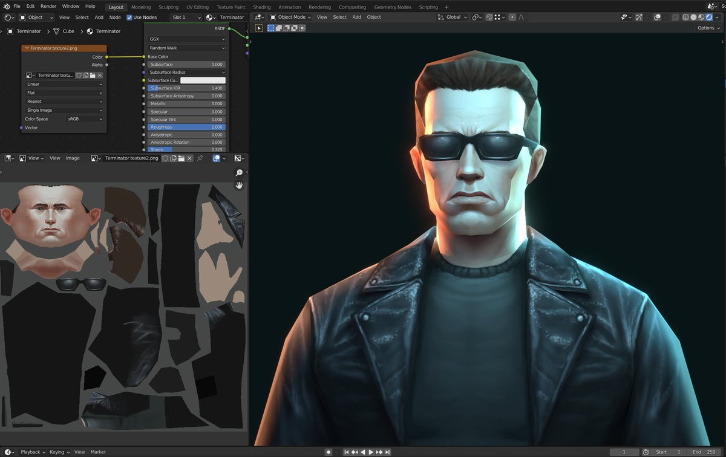Screen dimensions: 726x457
Task: Toggle auto keying record button
Action: click(329, 452)
